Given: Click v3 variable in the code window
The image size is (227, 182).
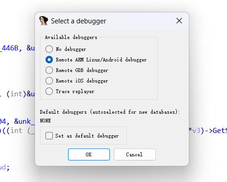Looking at the screenshot, I should tap(196, 131).
